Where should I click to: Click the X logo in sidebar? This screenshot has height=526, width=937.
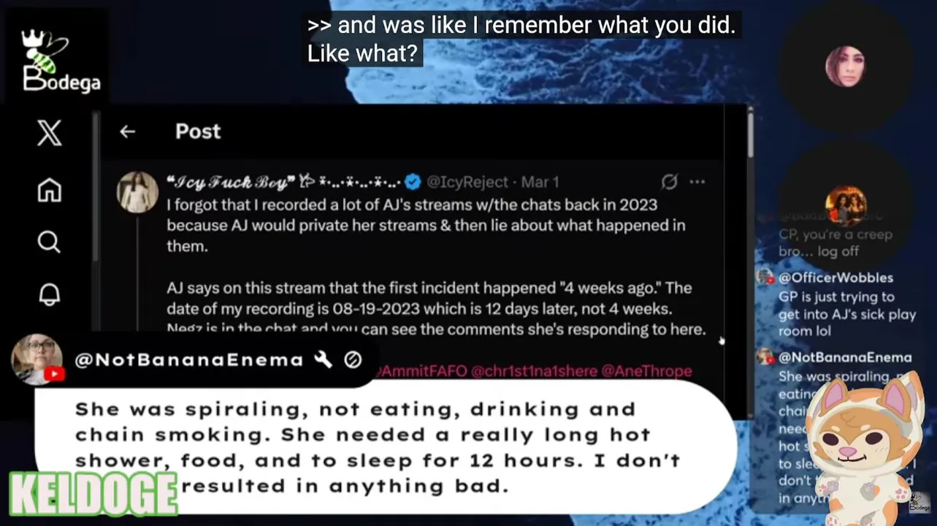coord(49,134)
